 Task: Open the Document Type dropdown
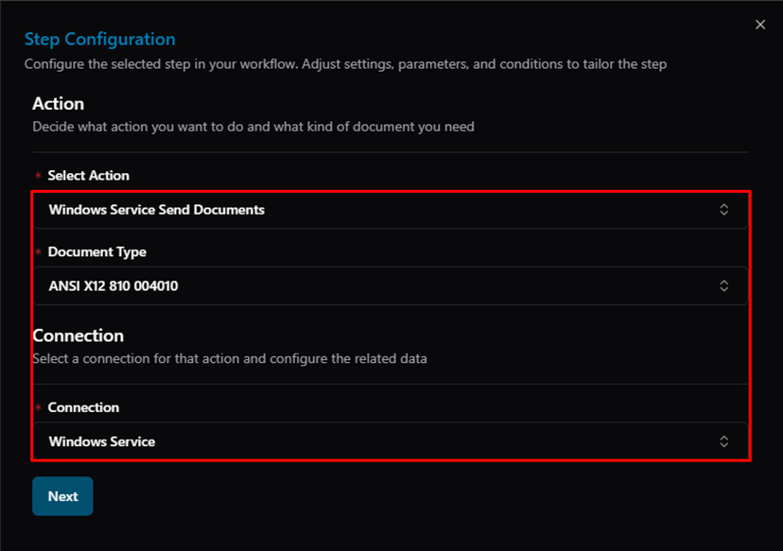pyautogui.click(x=390, y=286)
